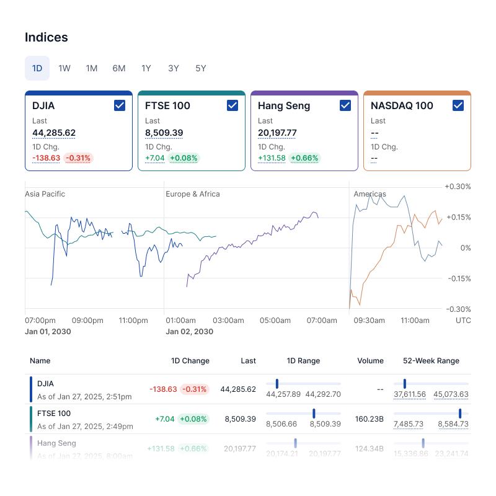Switch to the 3Y time range
The height and width of the screenshot is (496, 496).
174,68
